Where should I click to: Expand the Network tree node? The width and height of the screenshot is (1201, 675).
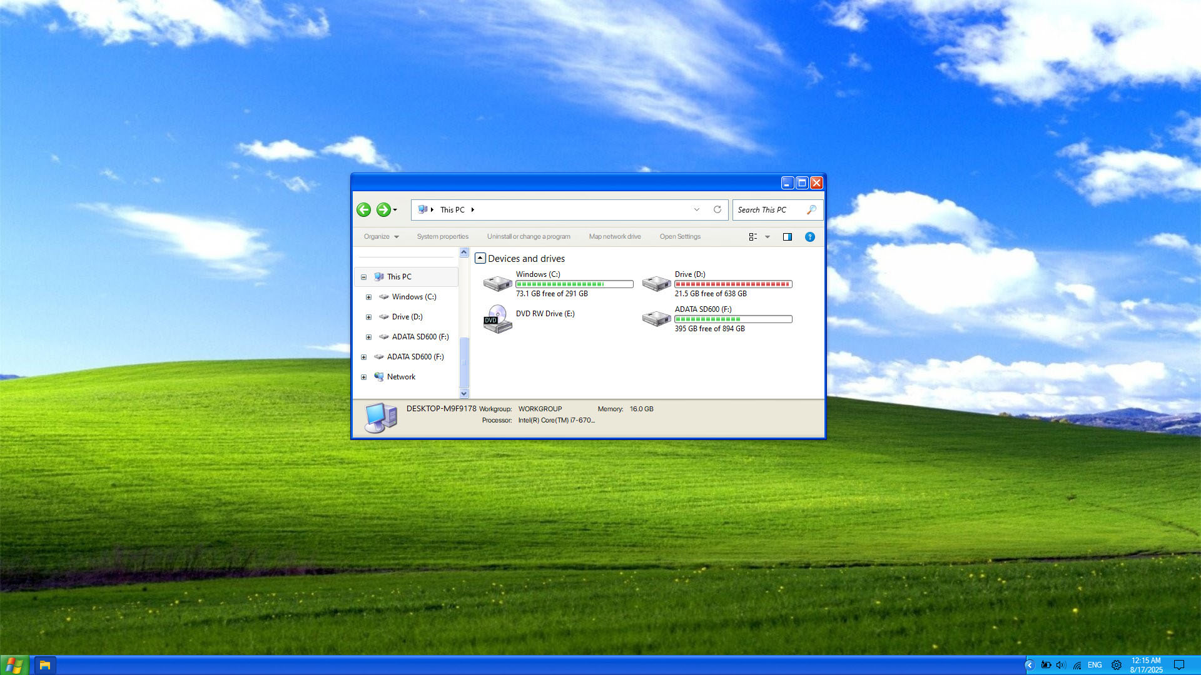363,377
